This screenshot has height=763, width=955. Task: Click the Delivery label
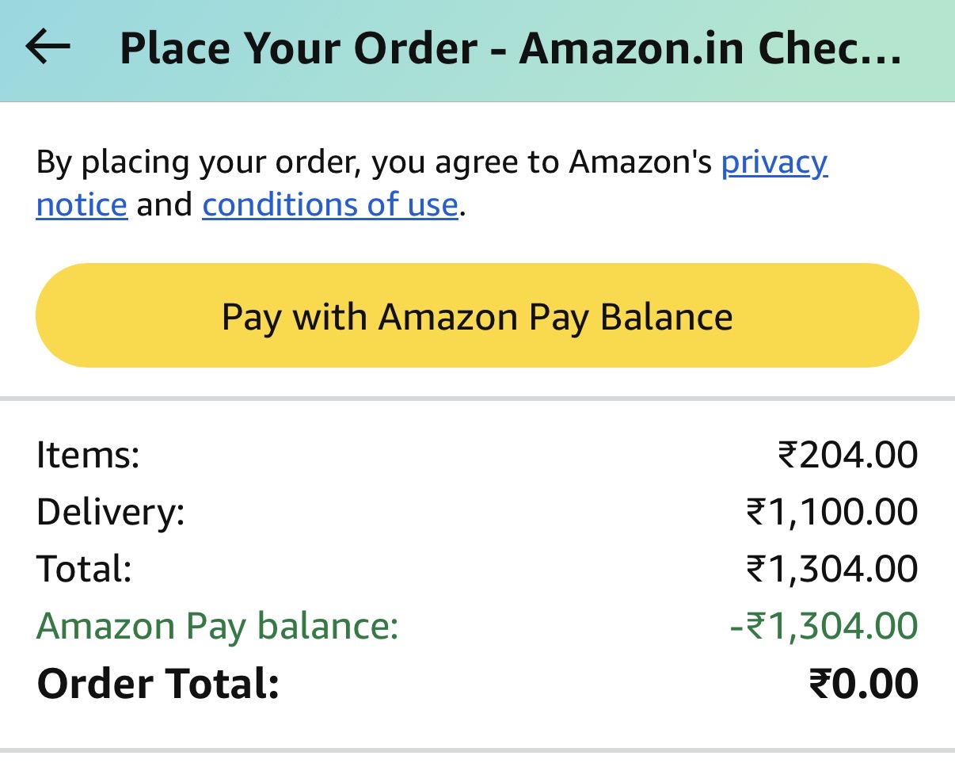(x=110, y=513)
